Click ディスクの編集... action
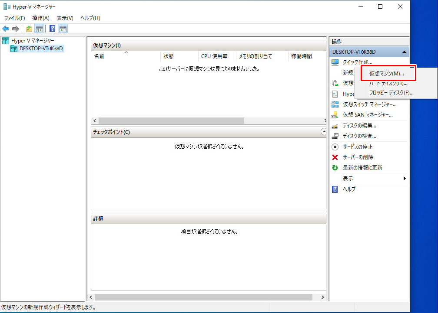This screenshot has width=438, height=313. tap(359, 126)
